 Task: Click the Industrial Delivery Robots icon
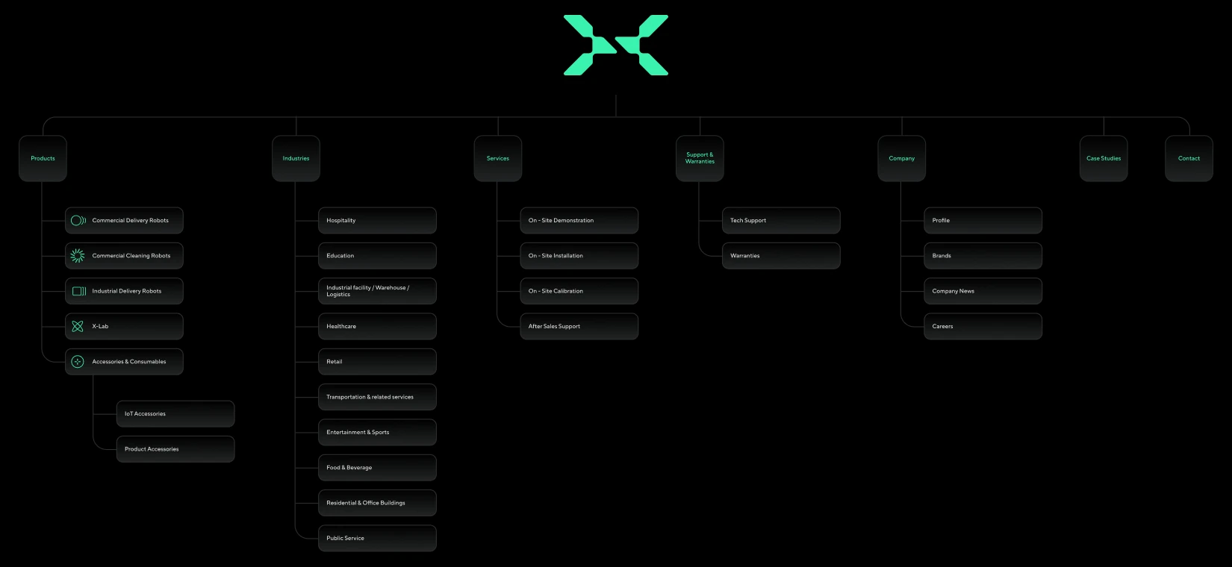78,291
